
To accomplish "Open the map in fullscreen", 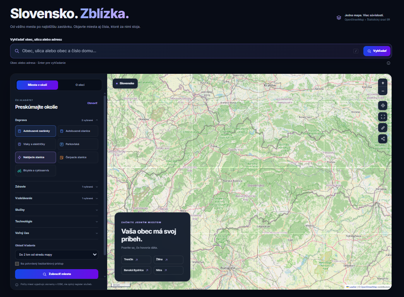I will click(x=383, y=117).
